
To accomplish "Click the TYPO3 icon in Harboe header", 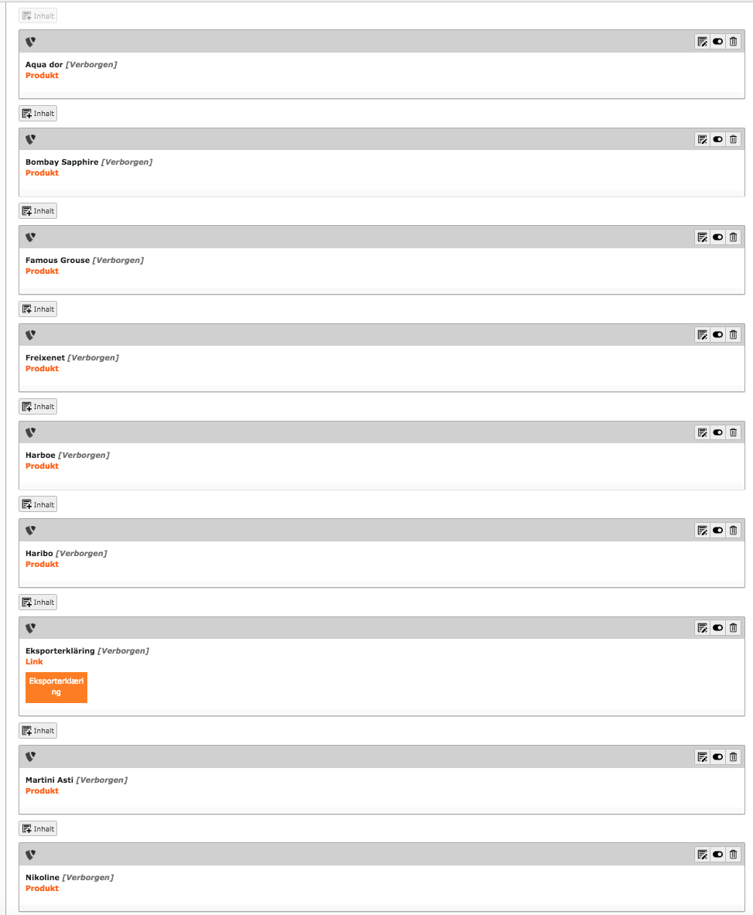I will [x=31, y=432].
